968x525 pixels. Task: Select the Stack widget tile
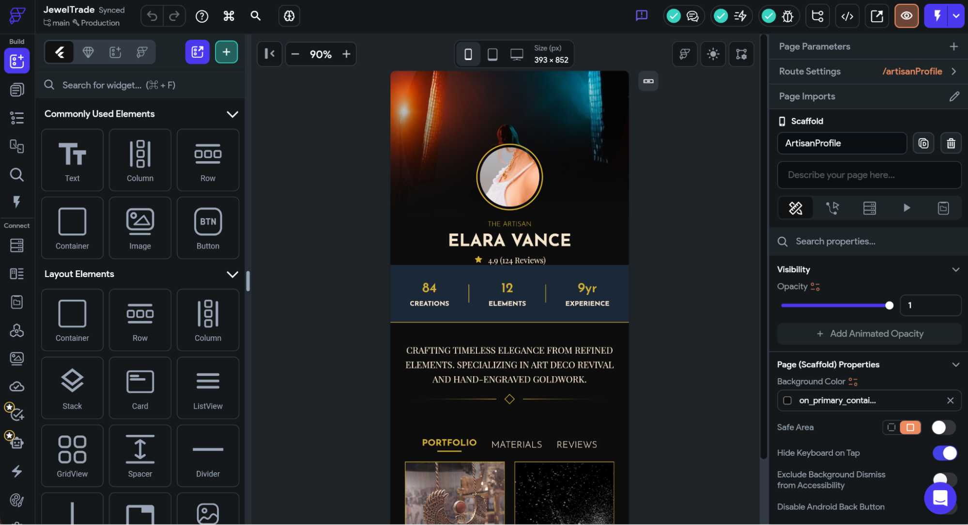(72, 388)
